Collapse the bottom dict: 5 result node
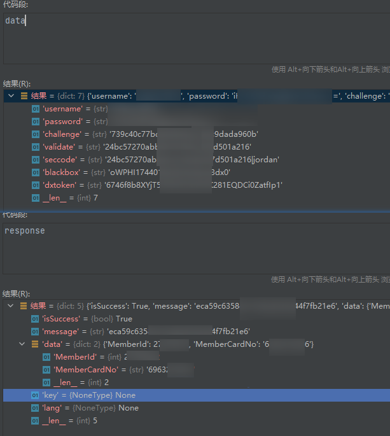This screenshot has height=436, width=390. pyautogui.click(x=11, y=306)
